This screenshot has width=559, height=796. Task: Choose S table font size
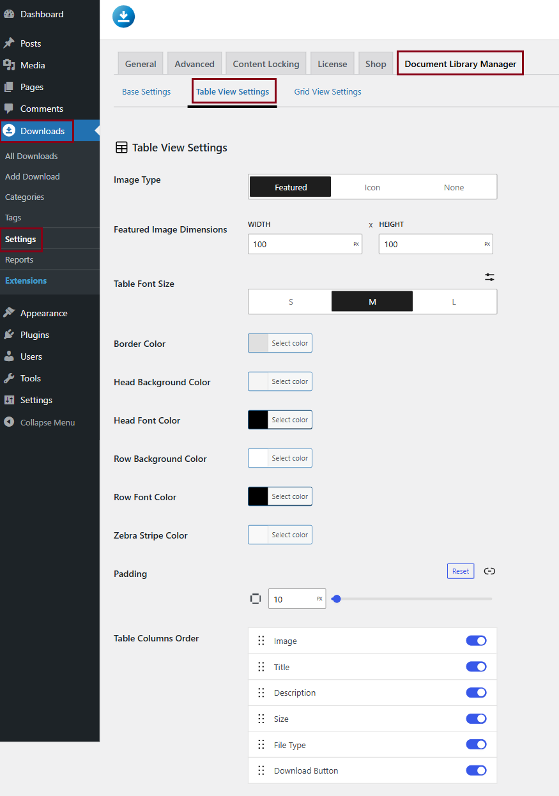pyautogui.click(x=291, y=302)
